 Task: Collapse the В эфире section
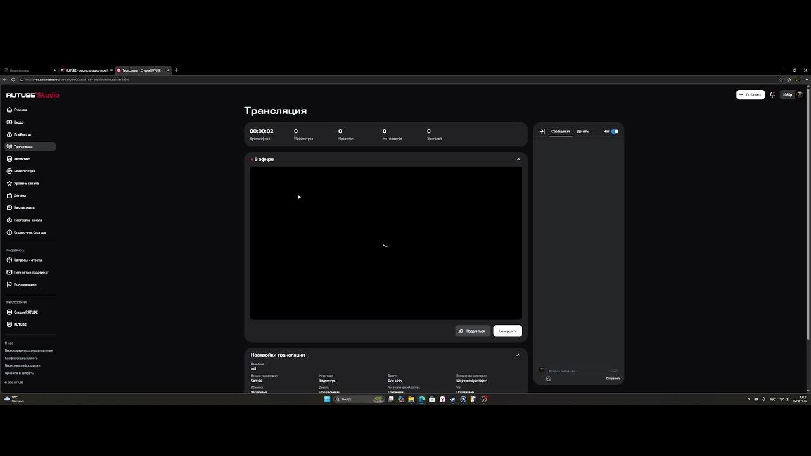[518, 159]
